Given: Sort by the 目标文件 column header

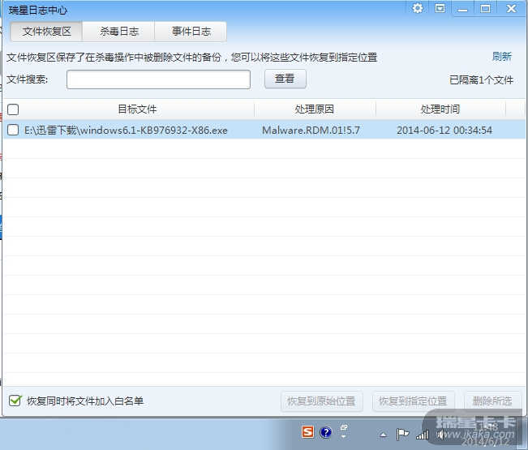Looking at the screenshot, I should pos(137,109).
